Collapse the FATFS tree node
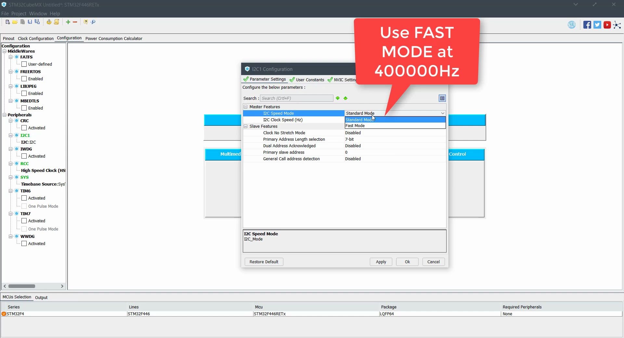This screenshot has width=624, height=338. point(10,57)
